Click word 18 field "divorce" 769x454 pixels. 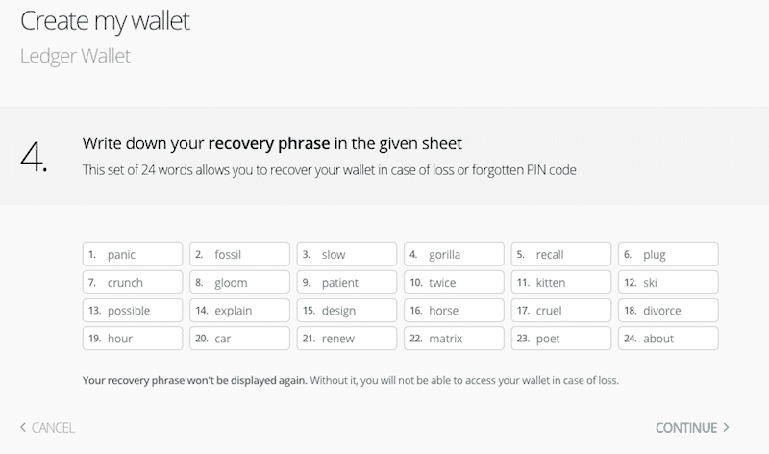(x=668, y=311)
